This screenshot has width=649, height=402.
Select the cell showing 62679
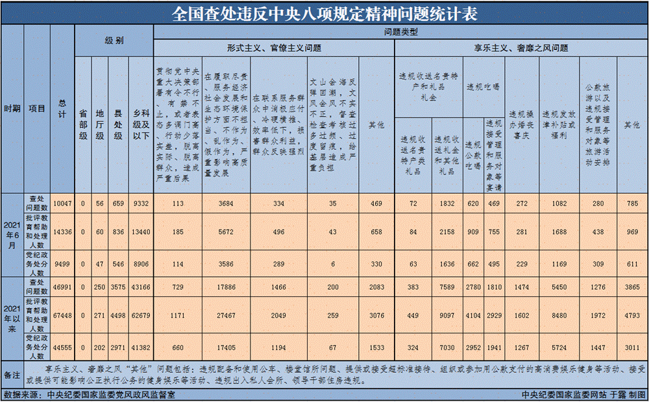(x=141, y=315)
